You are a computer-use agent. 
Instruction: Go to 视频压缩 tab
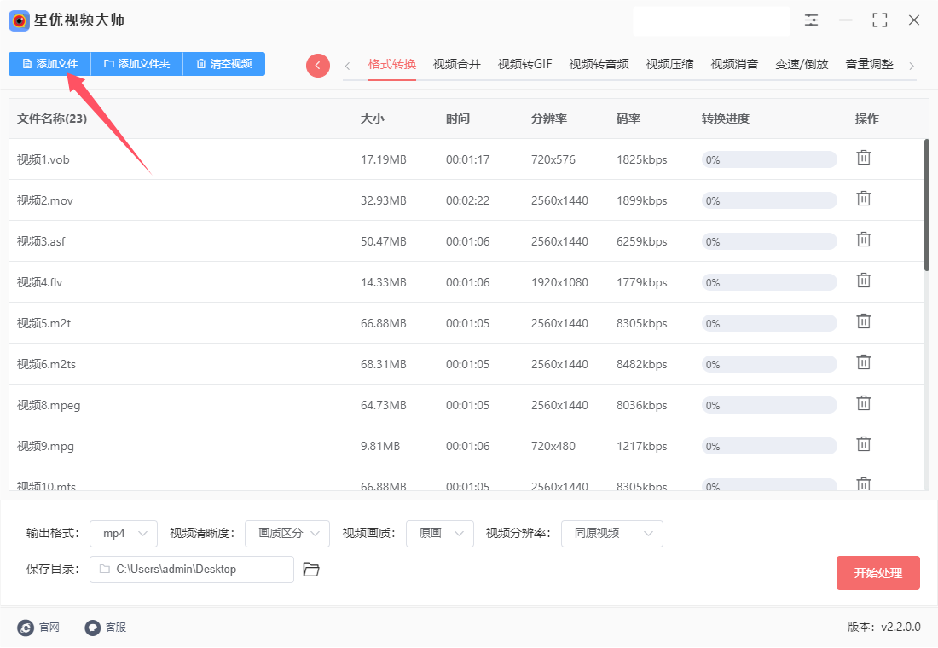click(x=669, y=64)
